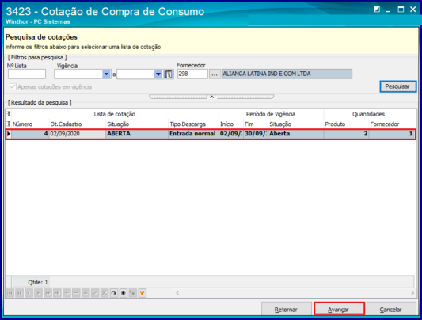Click the 'Lista de cotação' band header
Image resolution: width=422 pixels, height=320 pixels.
point(115,114)
